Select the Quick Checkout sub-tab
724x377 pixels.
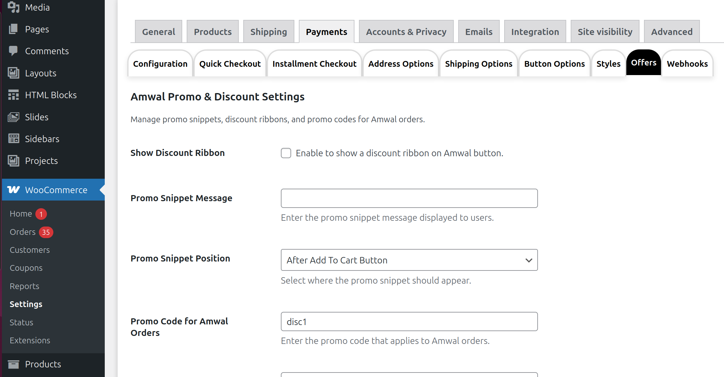[230, 64]
